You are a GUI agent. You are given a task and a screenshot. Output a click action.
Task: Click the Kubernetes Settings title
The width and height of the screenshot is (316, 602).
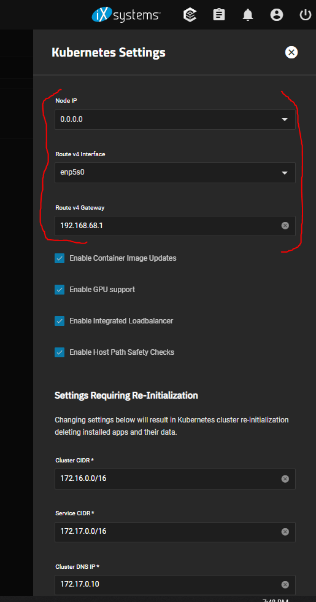pos(109,52)
